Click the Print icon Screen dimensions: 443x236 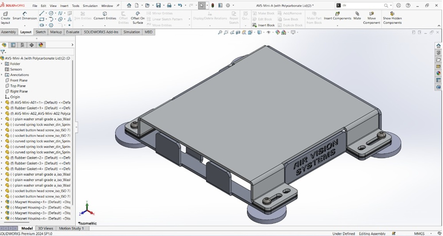[x=169, y=5]
